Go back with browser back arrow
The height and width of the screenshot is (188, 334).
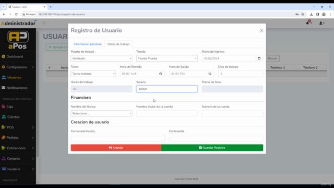click(4, 14)
